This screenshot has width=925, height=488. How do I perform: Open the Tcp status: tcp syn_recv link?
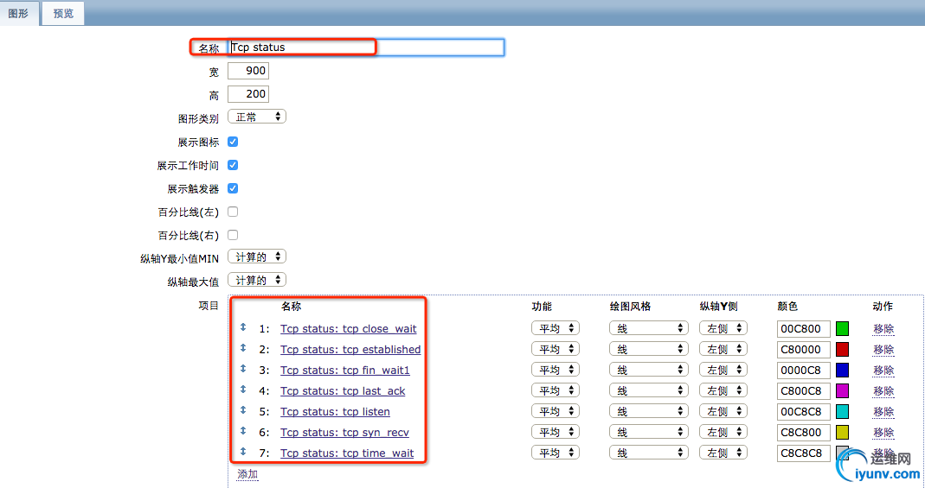[x=344, y=432]
